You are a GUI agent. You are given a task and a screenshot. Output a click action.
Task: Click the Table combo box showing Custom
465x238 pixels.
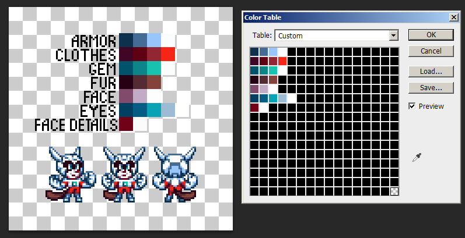(x=336, y=35)
